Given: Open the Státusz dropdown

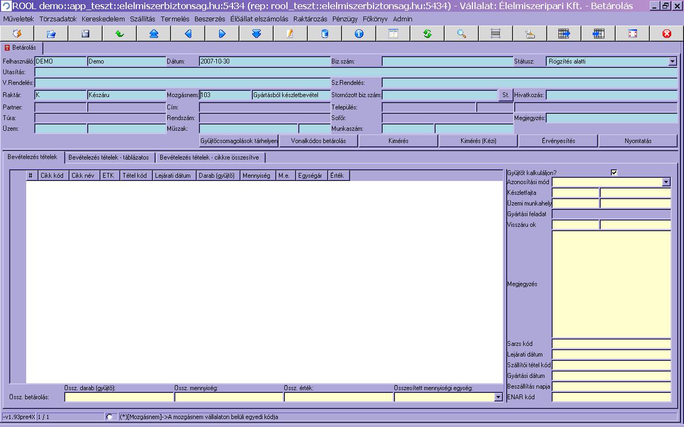Looking at the screenshot, I should click(672, 61).
